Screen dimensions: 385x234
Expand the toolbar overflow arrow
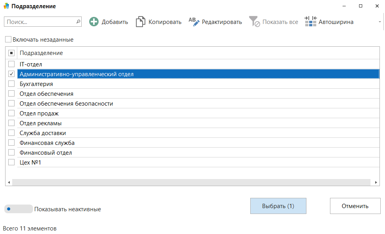(x=379, y=22)
